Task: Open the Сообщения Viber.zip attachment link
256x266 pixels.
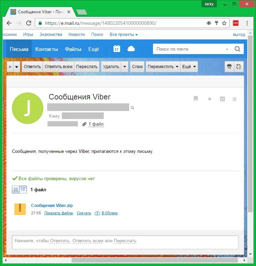Action: pos(52,206)
